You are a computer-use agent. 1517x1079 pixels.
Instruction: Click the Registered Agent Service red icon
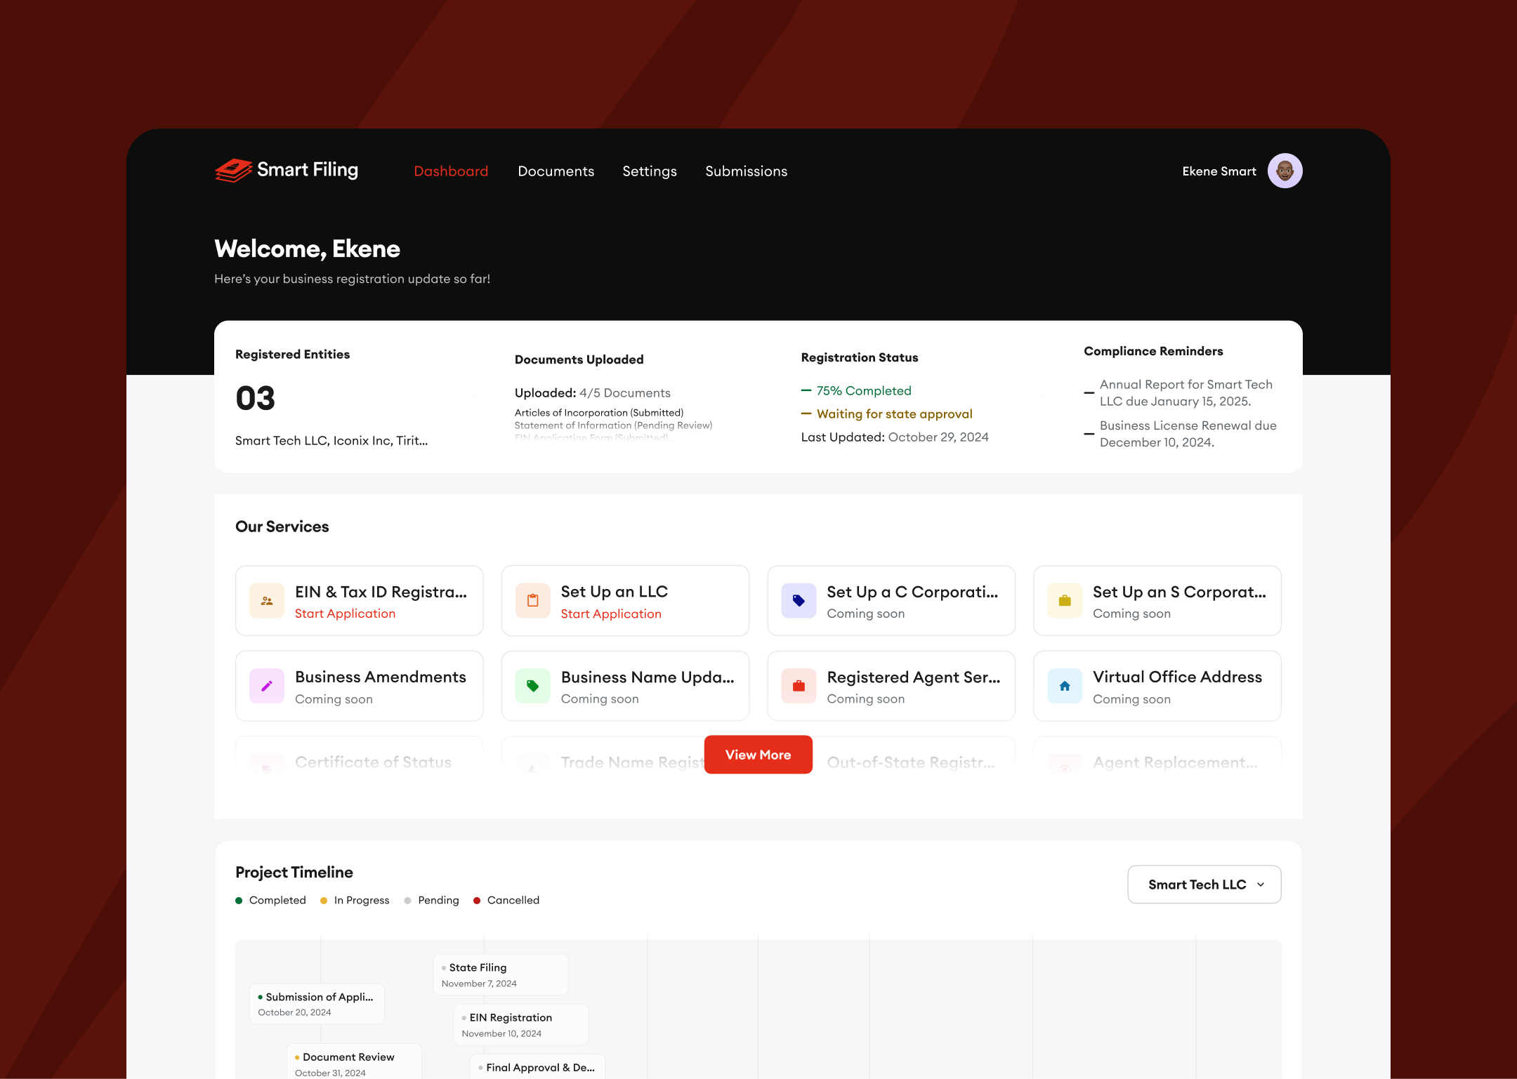[799, 686]
